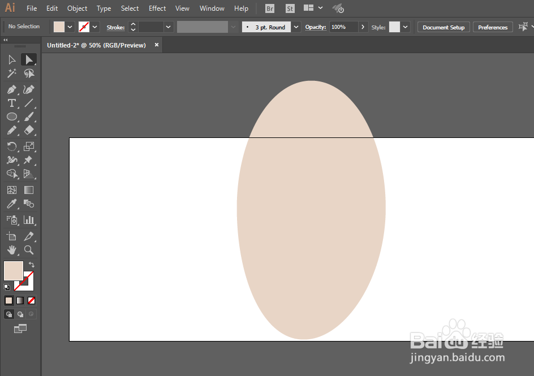Open the Window menu
The width and height of the screenshot is (534, 376).
pyautogui.click(x=212, y=8)
